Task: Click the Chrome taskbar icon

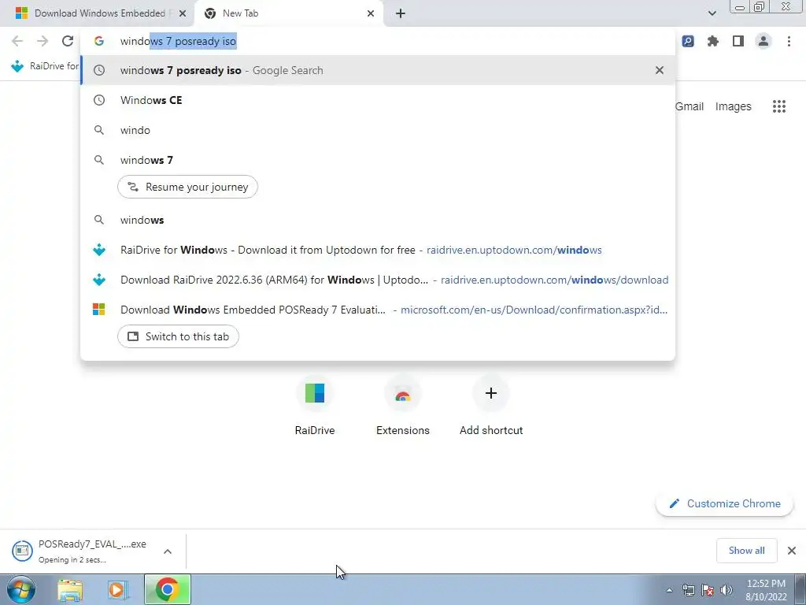Action: point(167,589)
